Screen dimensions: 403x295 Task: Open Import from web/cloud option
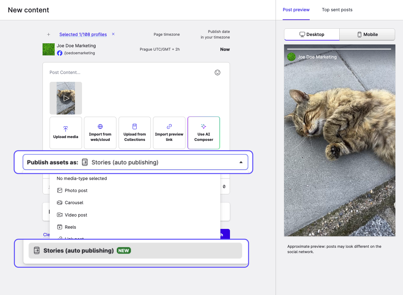(x=100, y=133)
